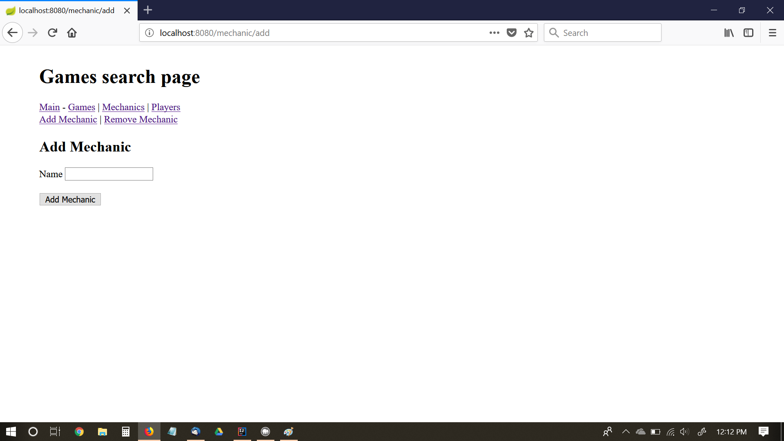Expand hidden system tray icons chevron
Viewport: 784px width, 441px height.
click(x=626, y=432)
